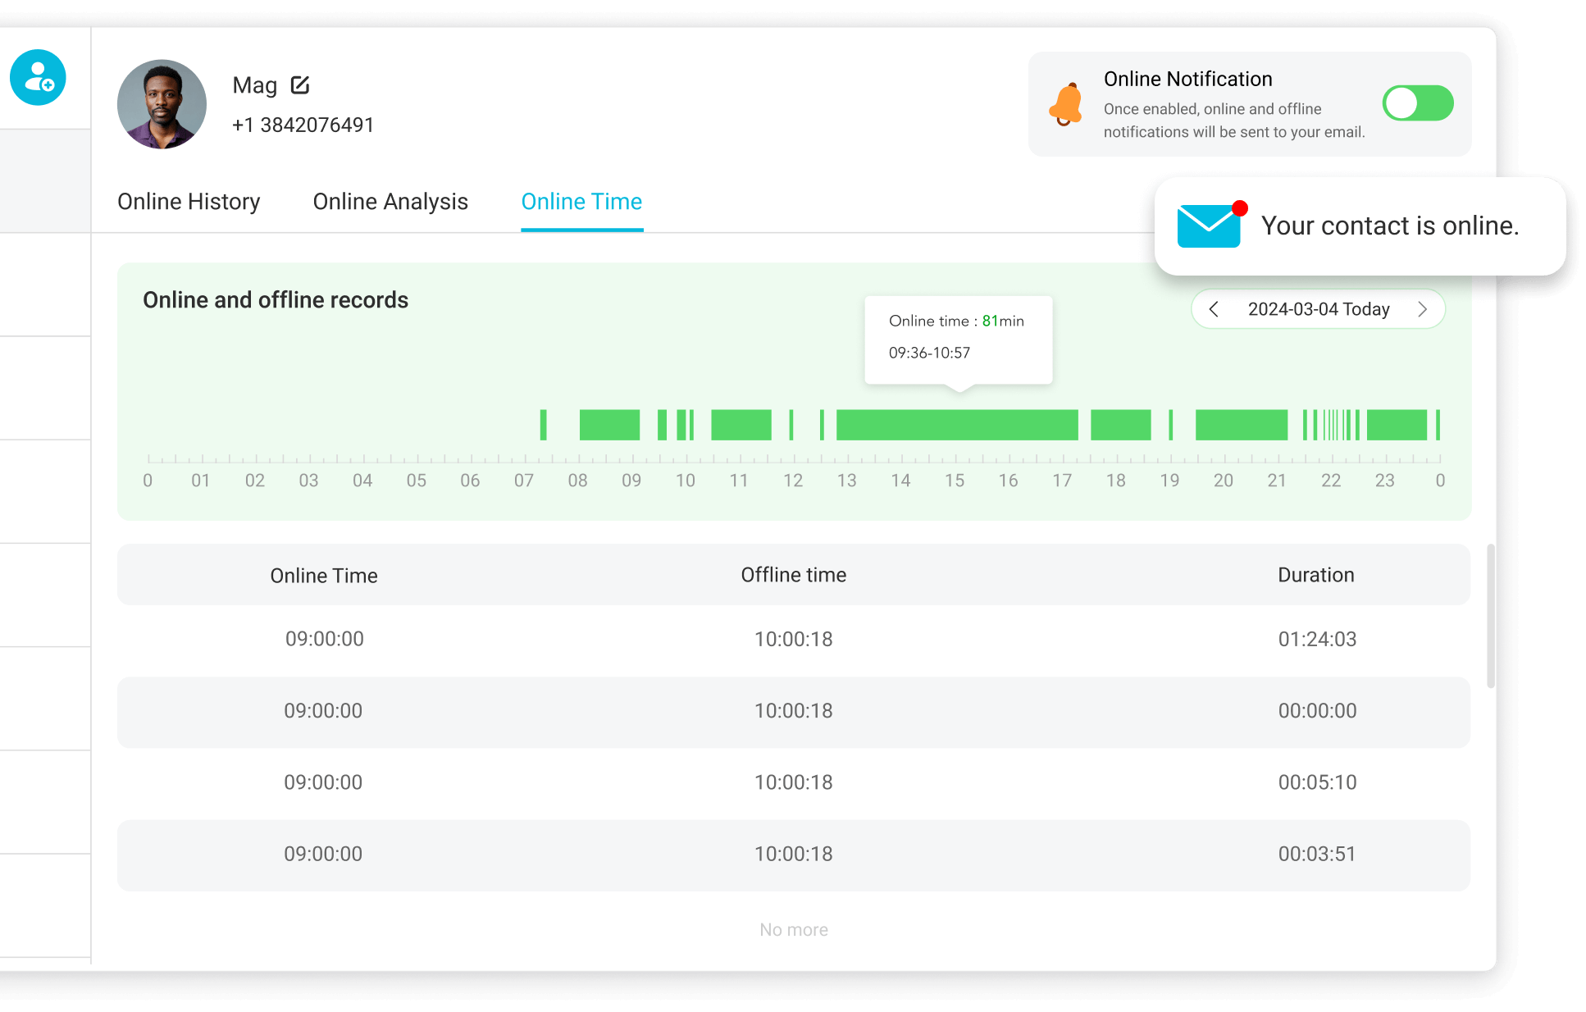Click the online bar between hours 19 and 21
The image size is (1586, 1012).
pos(1242,425)
